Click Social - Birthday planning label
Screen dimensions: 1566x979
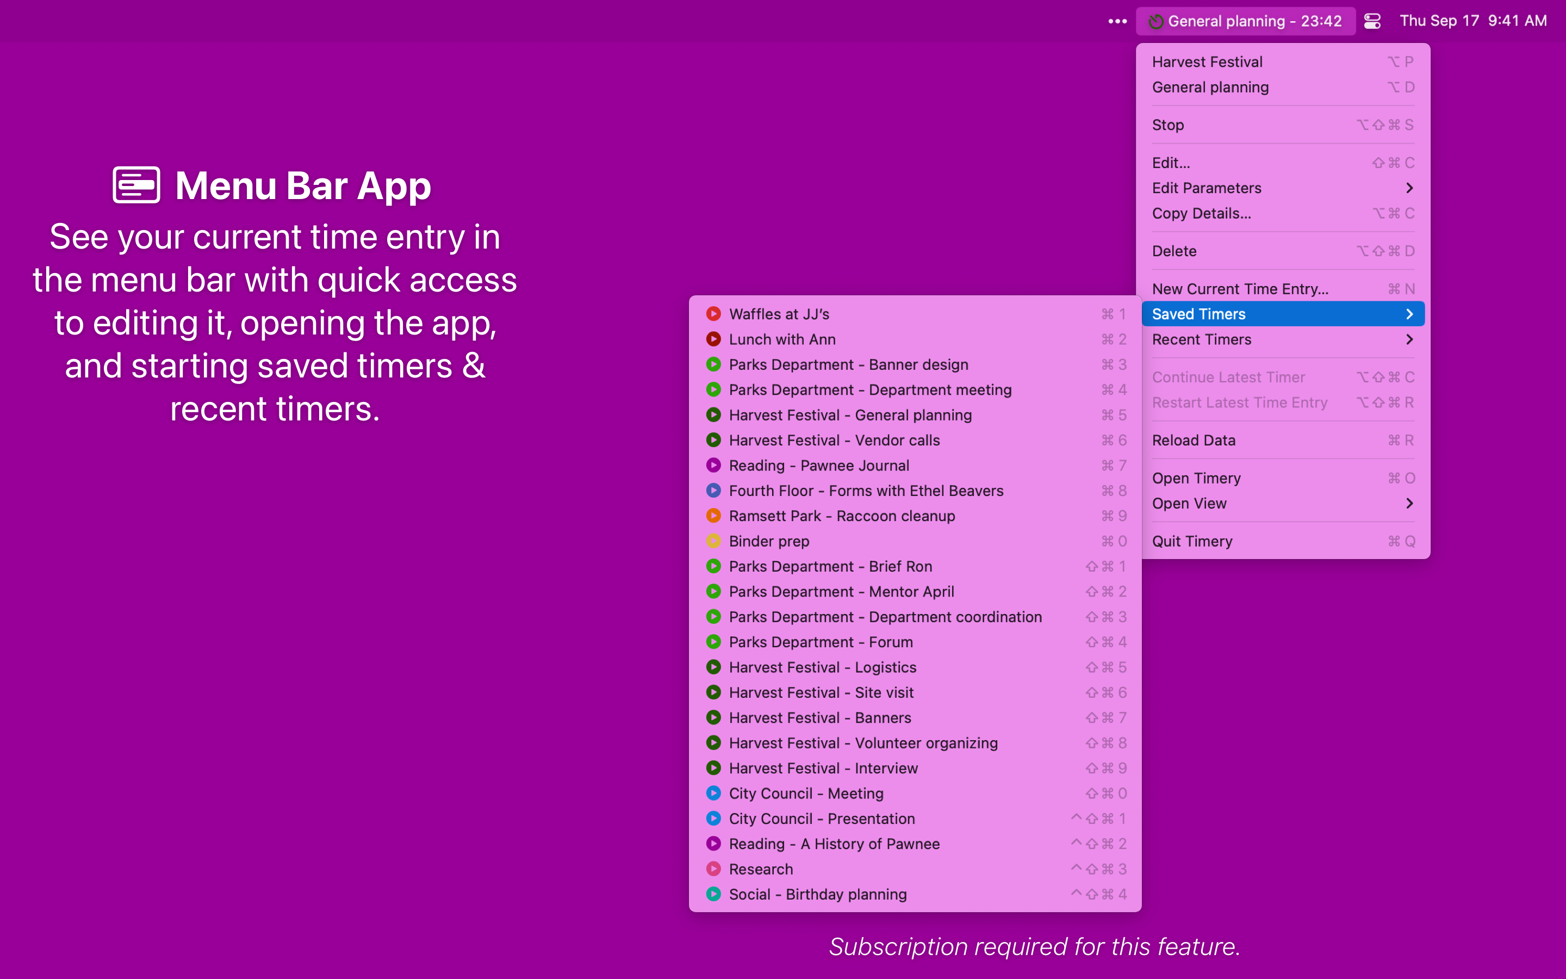pos(818,895)
